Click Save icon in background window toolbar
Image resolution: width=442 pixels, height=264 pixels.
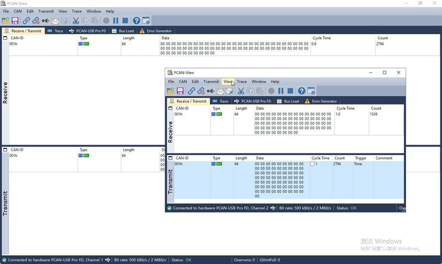[x=15, y=20]
